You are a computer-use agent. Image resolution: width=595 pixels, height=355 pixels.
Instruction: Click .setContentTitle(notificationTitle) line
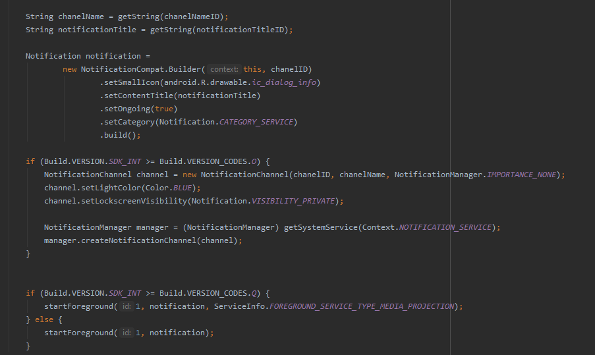click(x=181, y=96)
